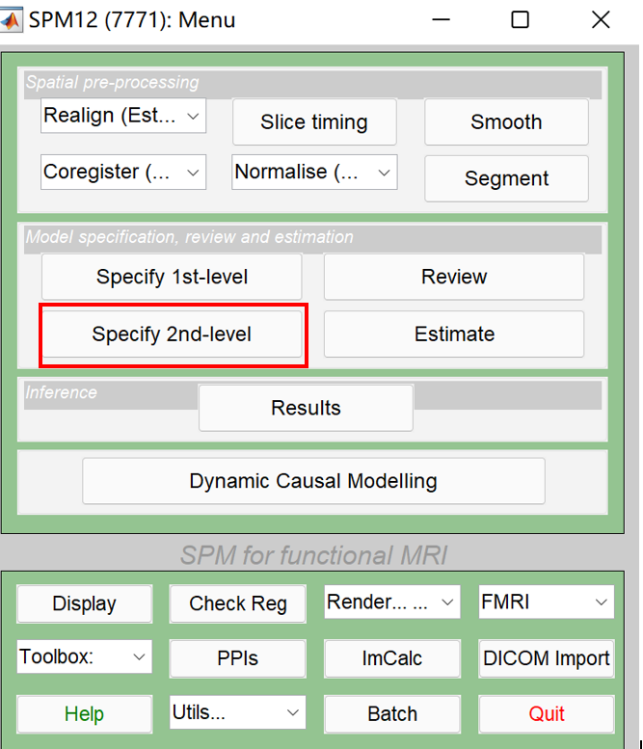Maximize the SPM12 Menu window
This screenshot has height=749, width=643.
(521, 20)
